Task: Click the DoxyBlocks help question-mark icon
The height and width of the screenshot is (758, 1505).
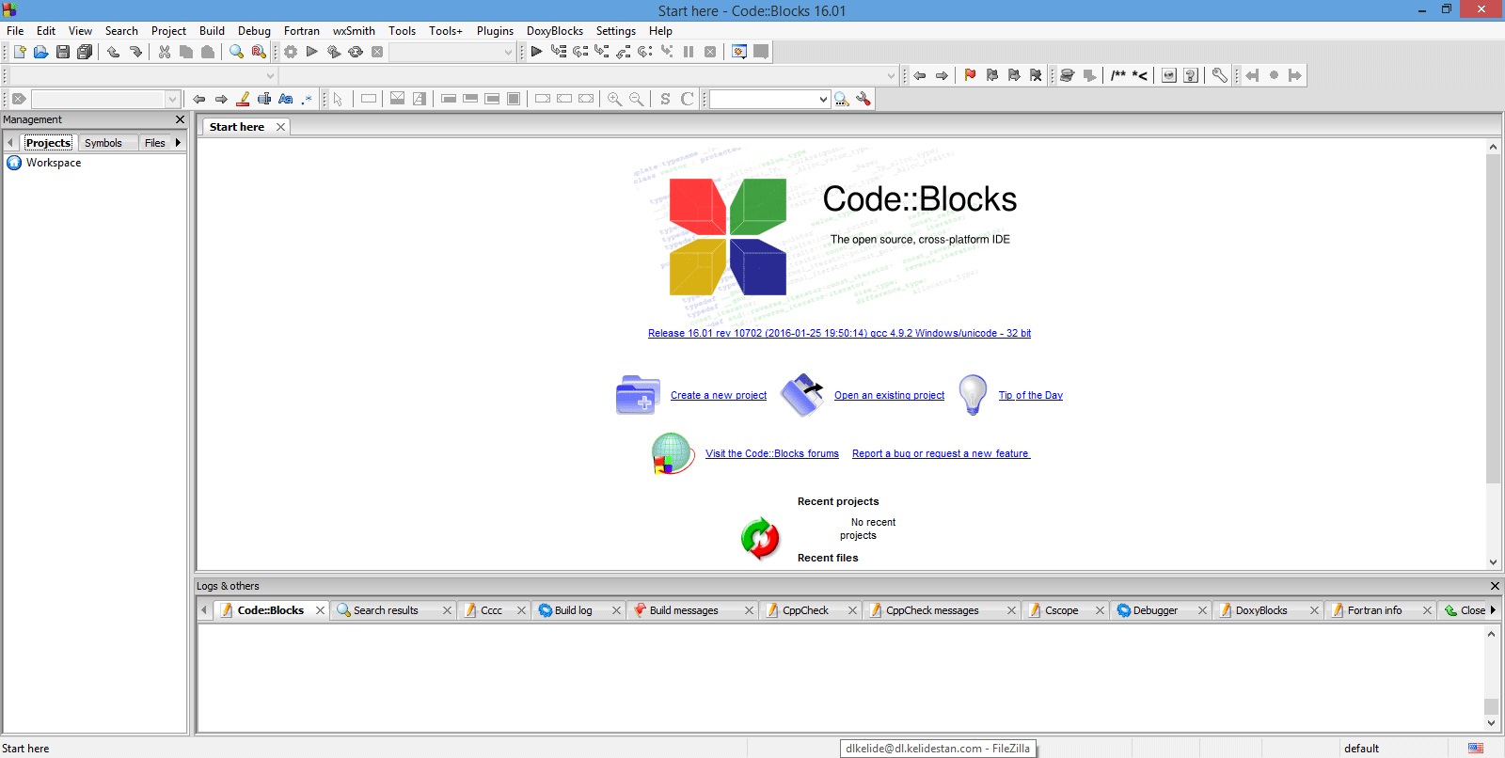Action: tap(1191, 75)
